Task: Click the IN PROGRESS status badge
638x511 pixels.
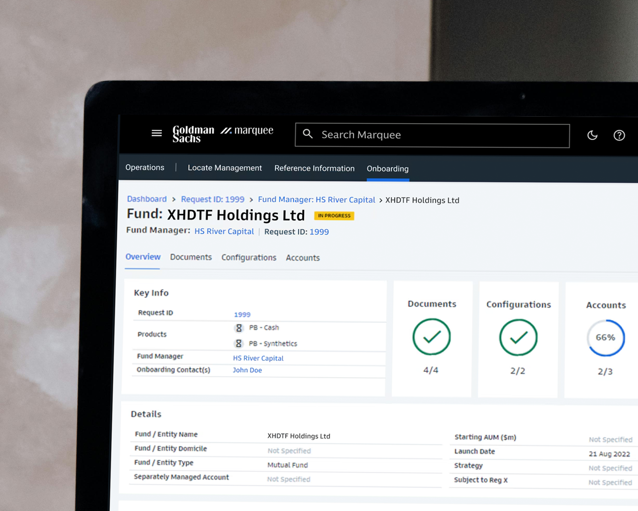Action: point(334,216)
